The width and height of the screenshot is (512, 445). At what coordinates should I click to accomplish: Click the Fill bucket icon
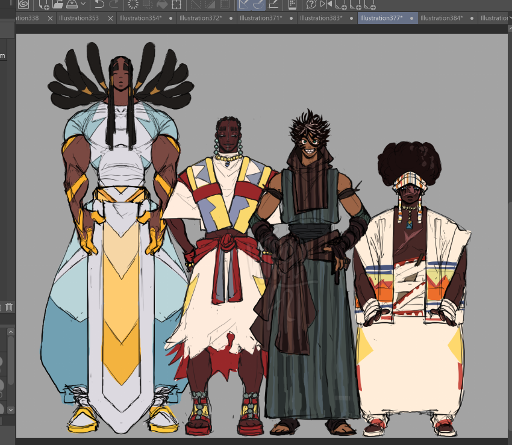pos(162,4)
